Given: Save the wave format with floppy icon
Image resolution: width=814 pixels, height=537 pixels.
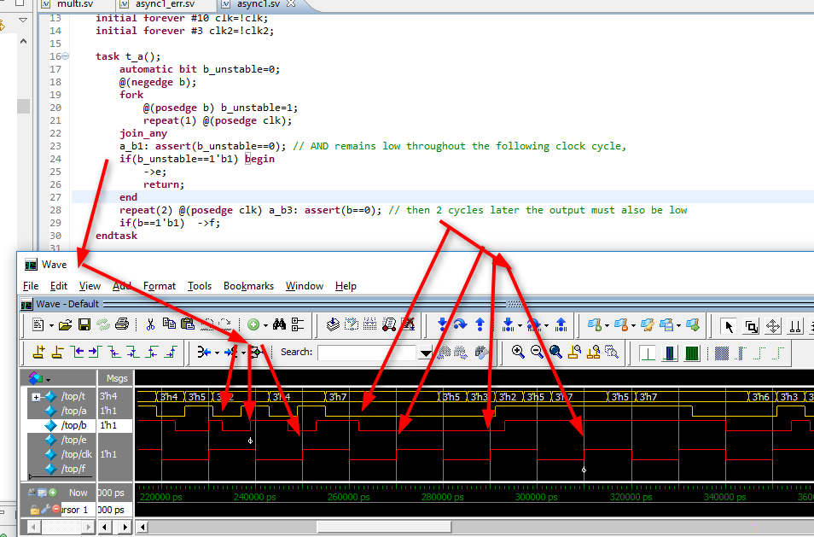Looking at the screenshot, I should point(84,324).
